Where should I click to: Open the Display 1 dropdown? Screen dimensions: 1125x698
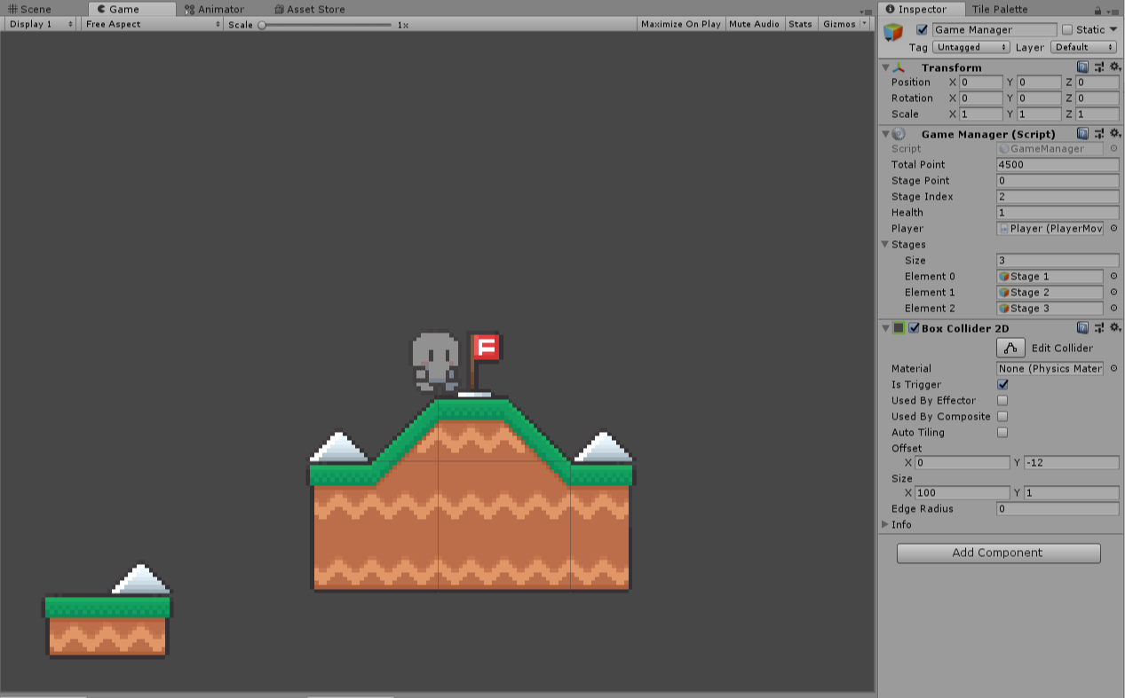coord(41,24)
